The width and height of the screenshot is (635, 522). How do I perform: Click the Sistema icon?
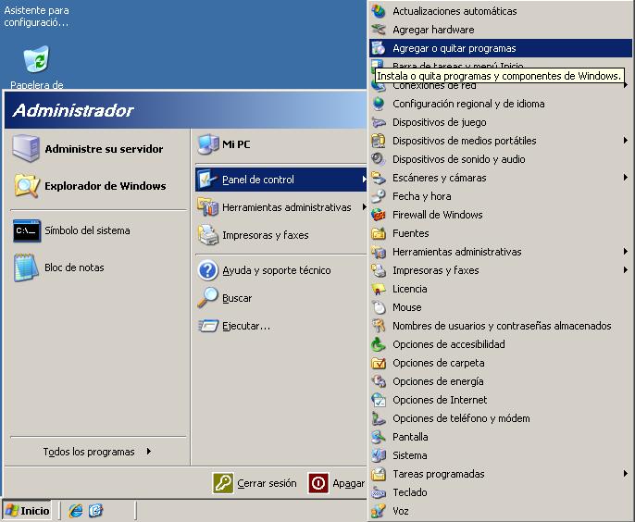[379, 455]
